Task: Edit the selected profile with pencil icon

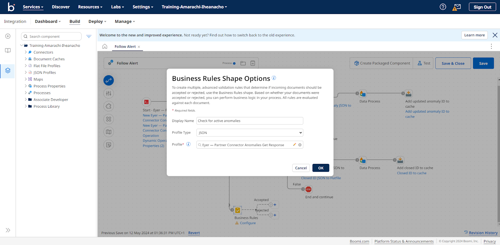Action: [294, 145]
